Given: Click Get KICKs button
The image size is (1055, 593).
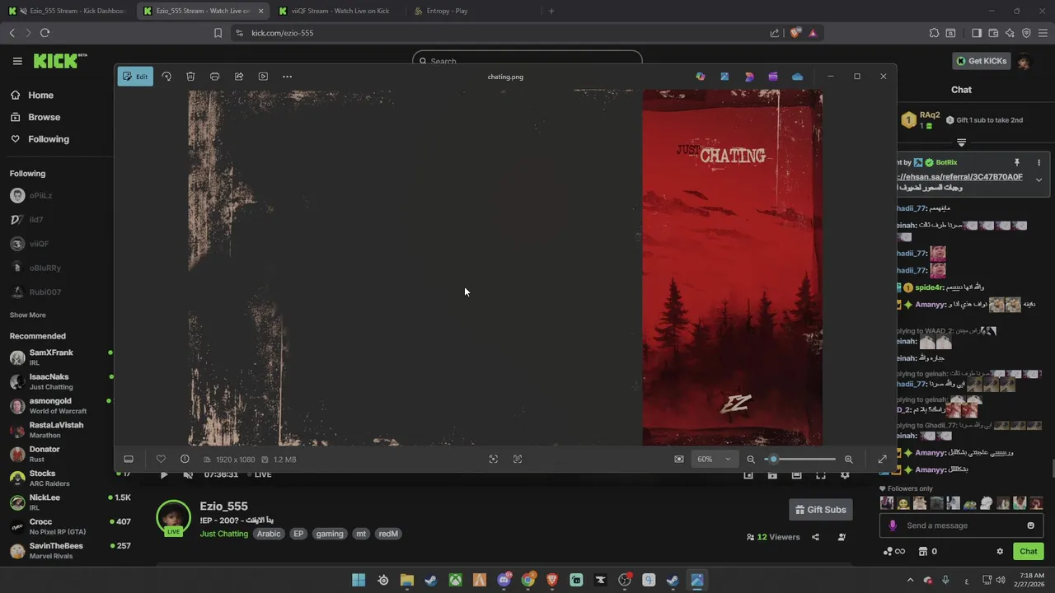Looking at the screenshot, I should (x=981, y=61).
